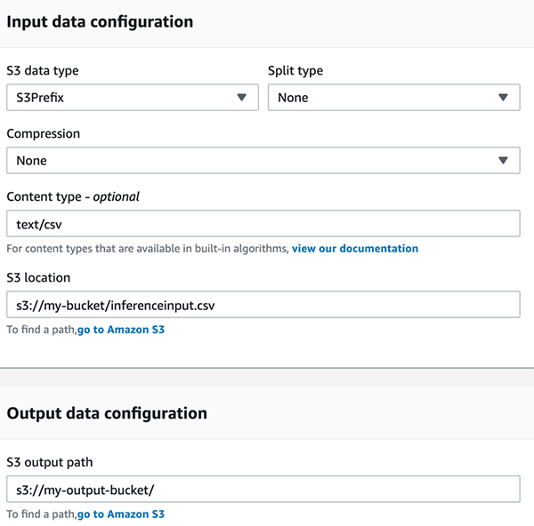Click the Content type - optional label
This screenshot has height=526, width=534.
coord(73,197)
